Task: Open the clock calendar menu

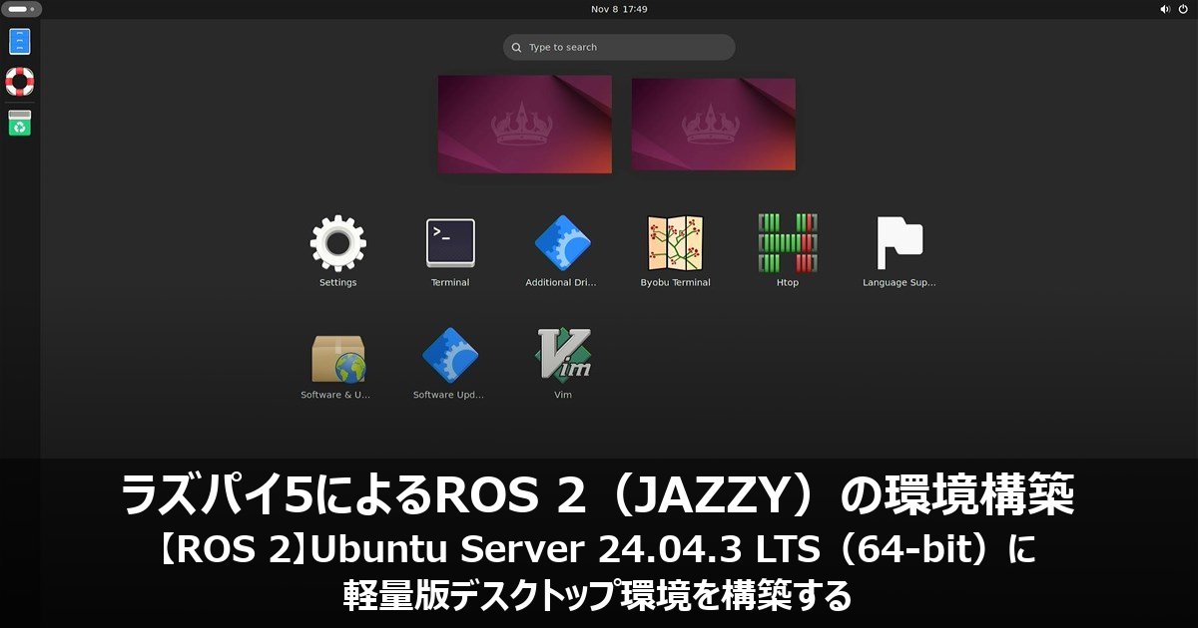Action: pos(619,9)
